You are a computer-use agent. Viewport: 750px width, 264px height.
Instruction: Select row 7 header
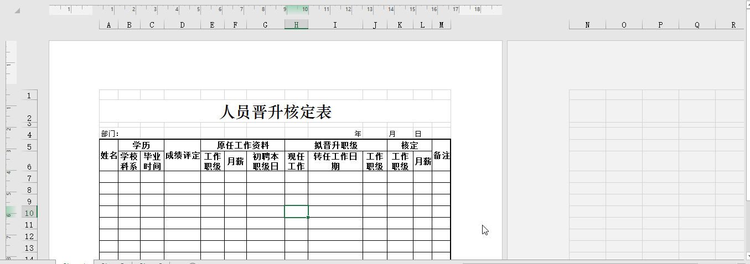[x=29, y=178]
